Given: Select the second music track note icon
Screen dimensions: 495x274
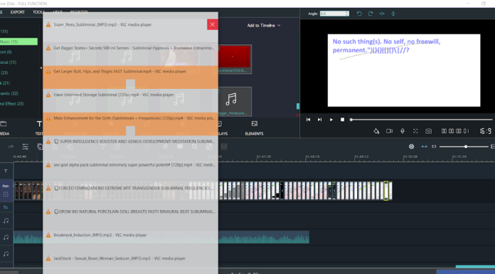Looking at the screenshot, I should [x=6, y=237].
